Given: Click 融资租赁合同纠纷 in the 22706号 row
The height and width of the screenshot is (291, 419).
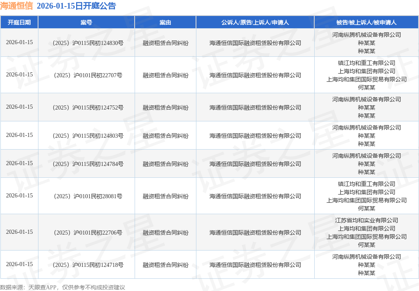Looking at the screenshot, I should tap(165, 233).
